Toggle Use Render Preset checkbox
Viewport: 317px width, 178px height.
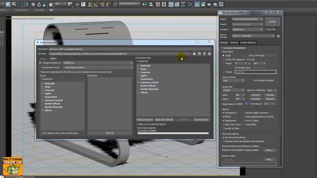[40, 68]
